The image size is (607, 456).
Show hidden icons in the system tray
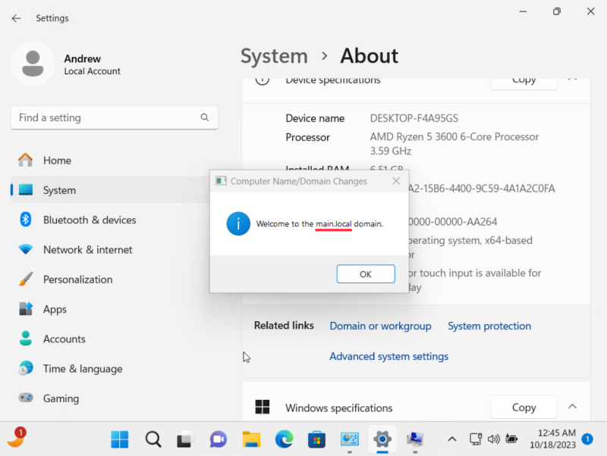click(x=451, y=439)
